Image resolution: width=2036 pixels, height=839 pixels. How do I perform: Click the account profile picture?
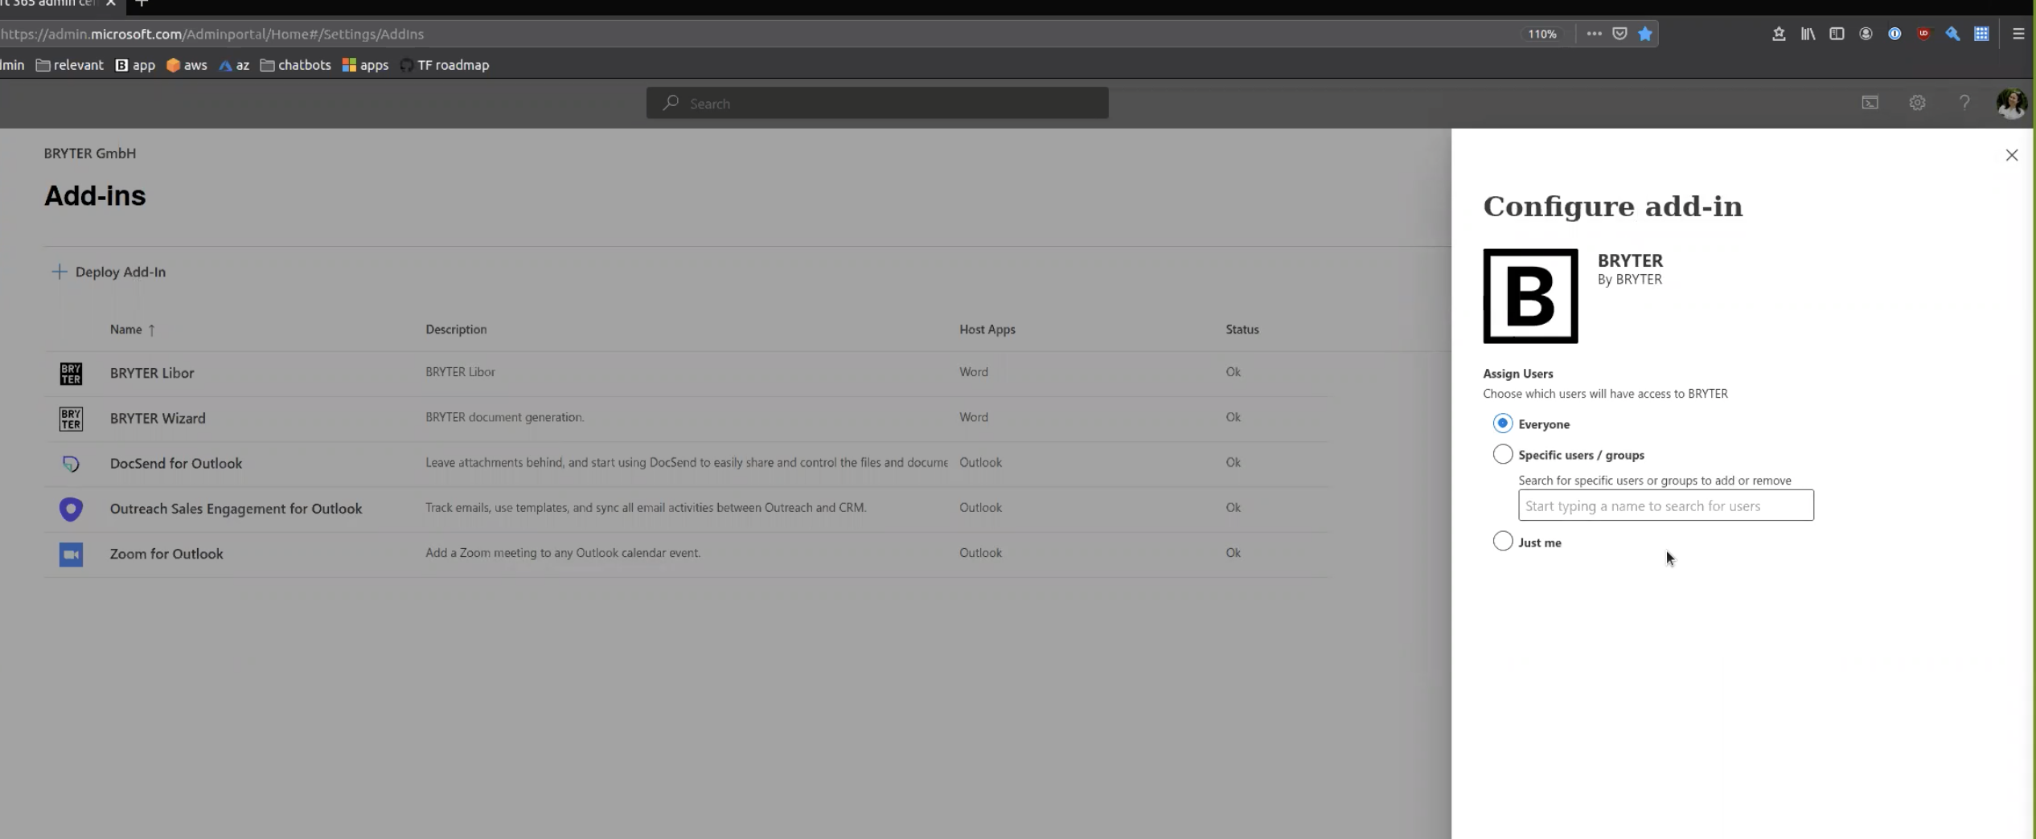(2010, 103)
